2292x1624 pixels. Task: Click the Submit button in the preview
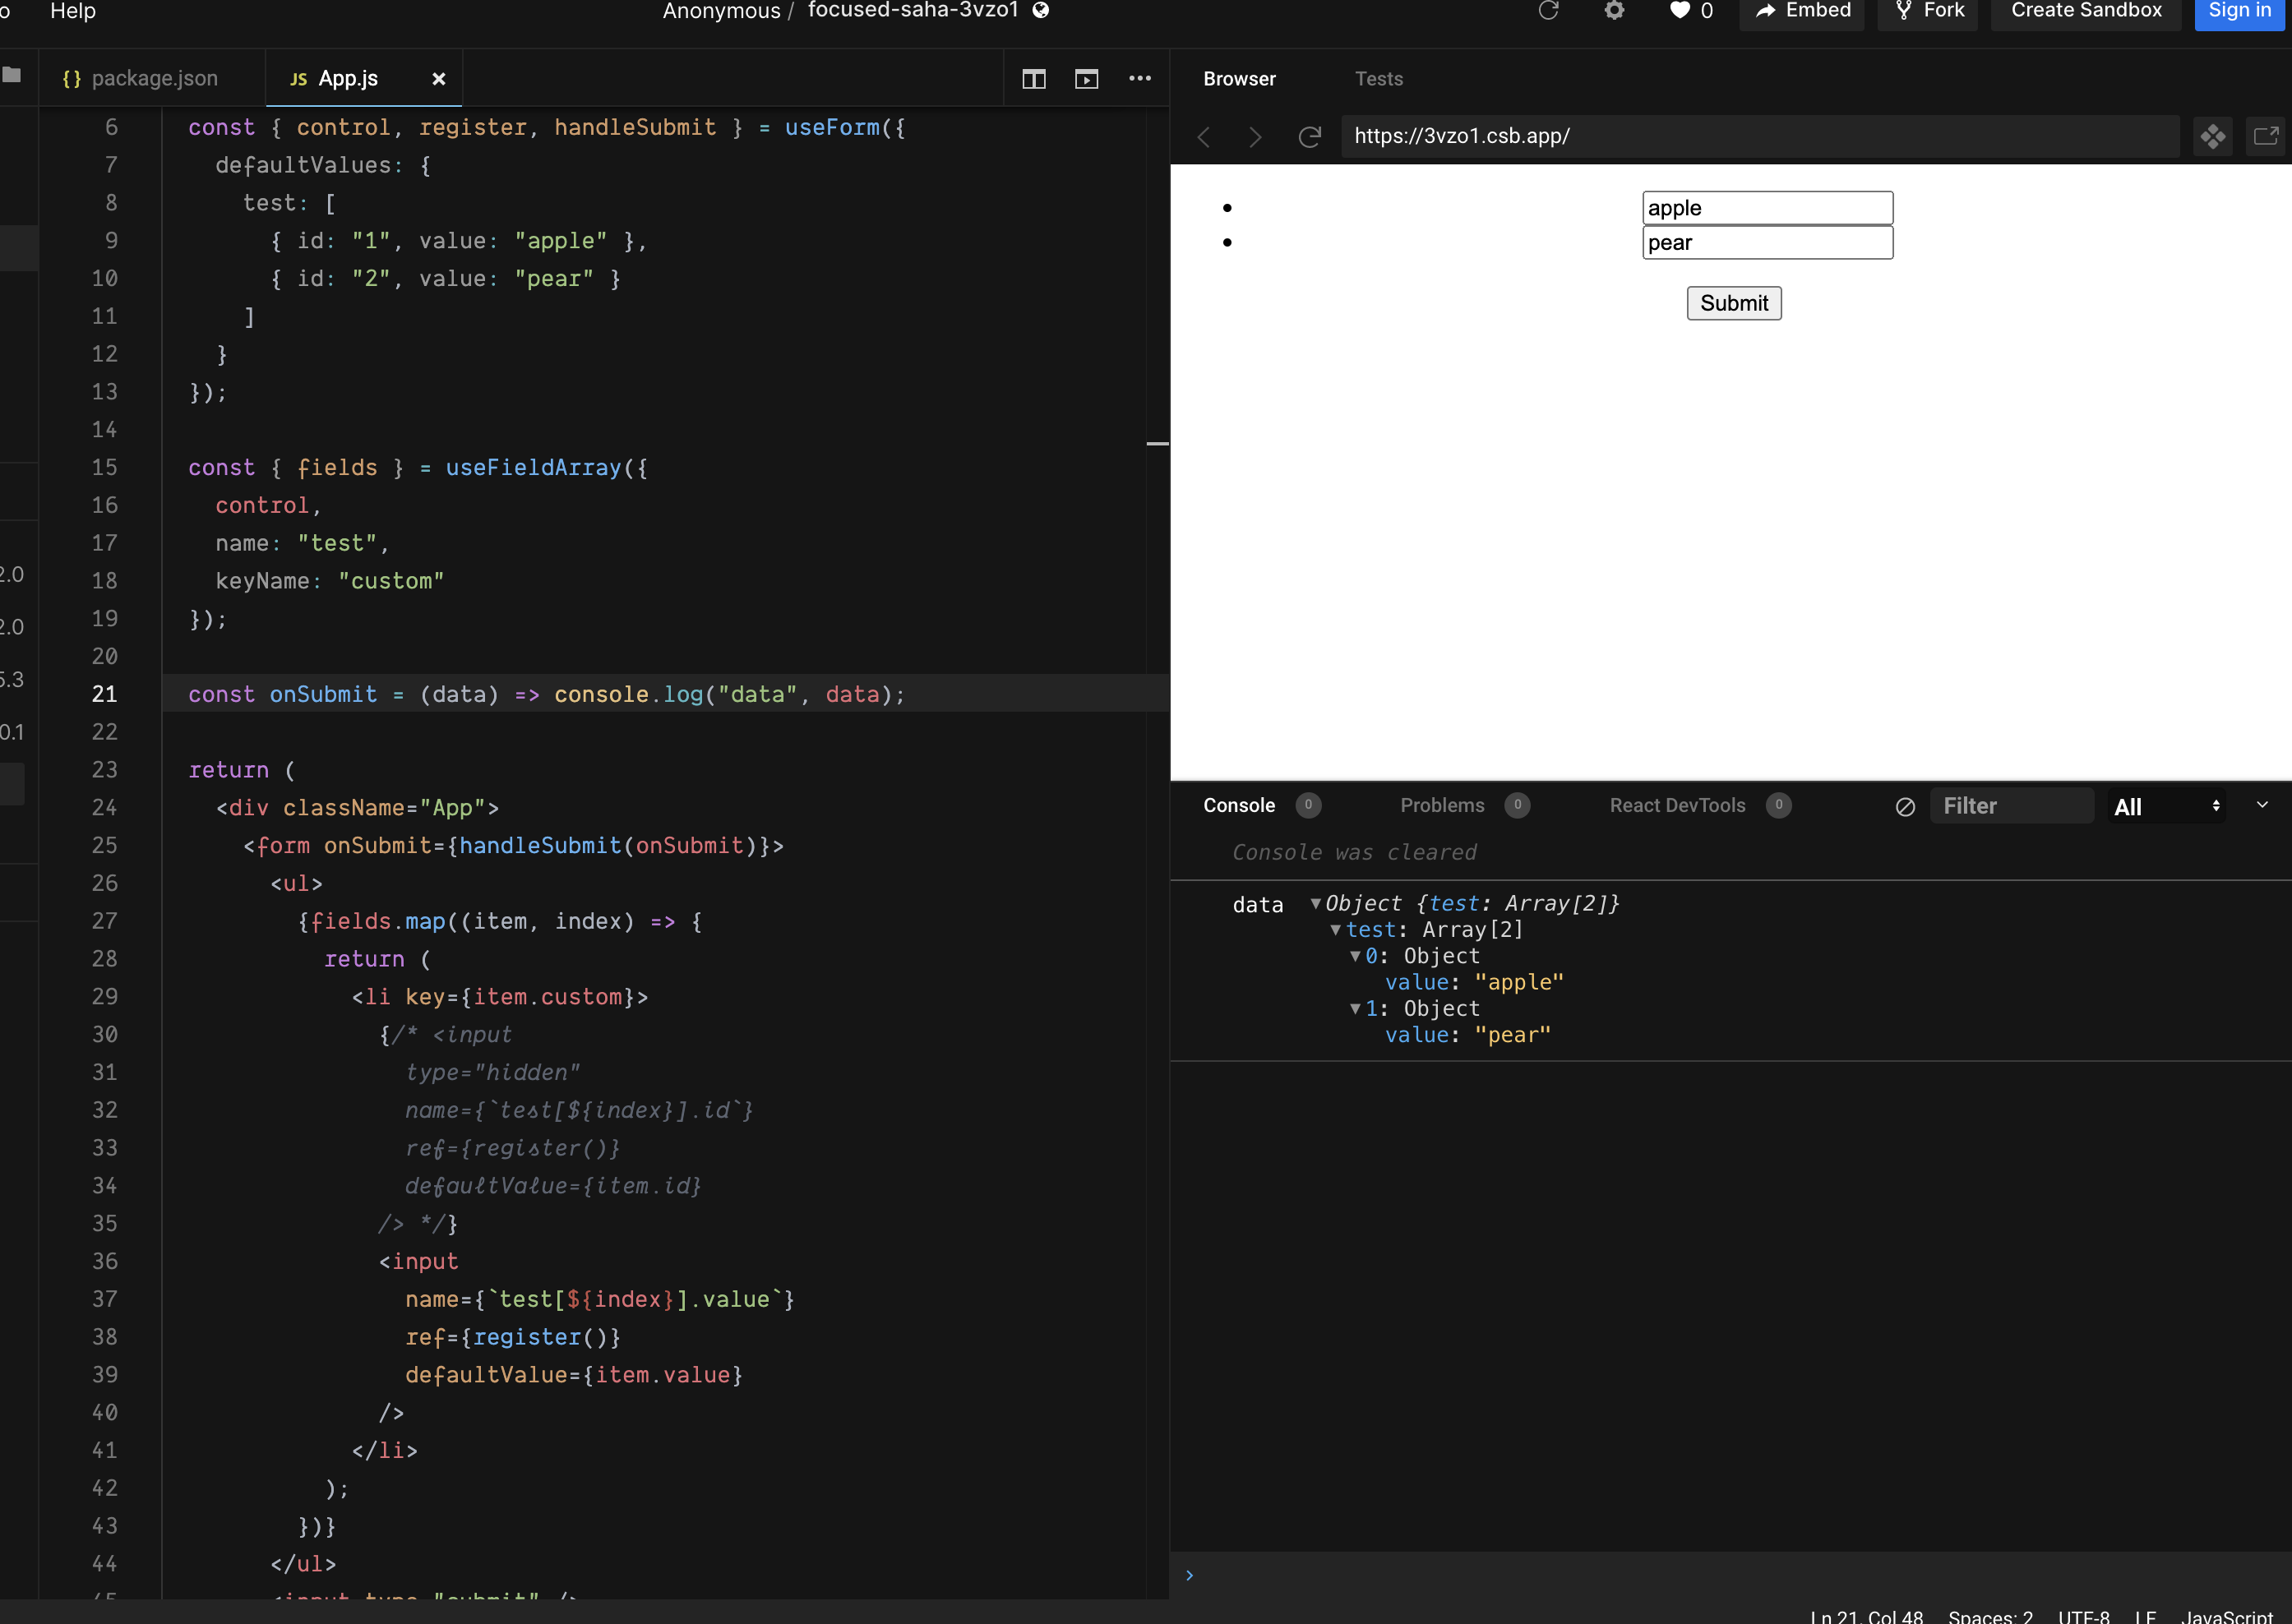(x=1733, y=303)
